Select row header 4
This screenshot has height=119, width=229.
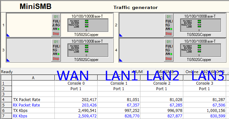click(x=6, y=100)
